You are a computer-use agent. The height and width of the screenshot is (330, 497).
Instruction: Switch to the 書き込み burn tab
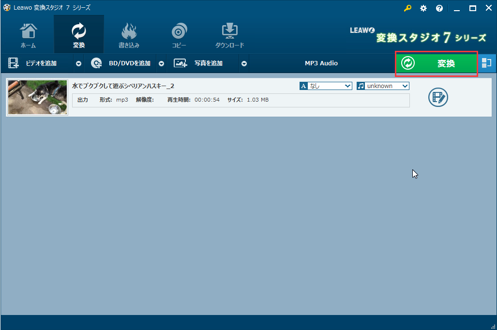pyautogui.click(x=129, y=35)
